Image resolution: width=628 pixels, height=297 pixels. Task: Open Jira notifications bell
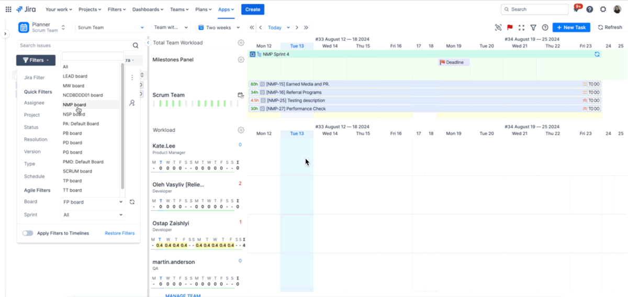(577, 9)
